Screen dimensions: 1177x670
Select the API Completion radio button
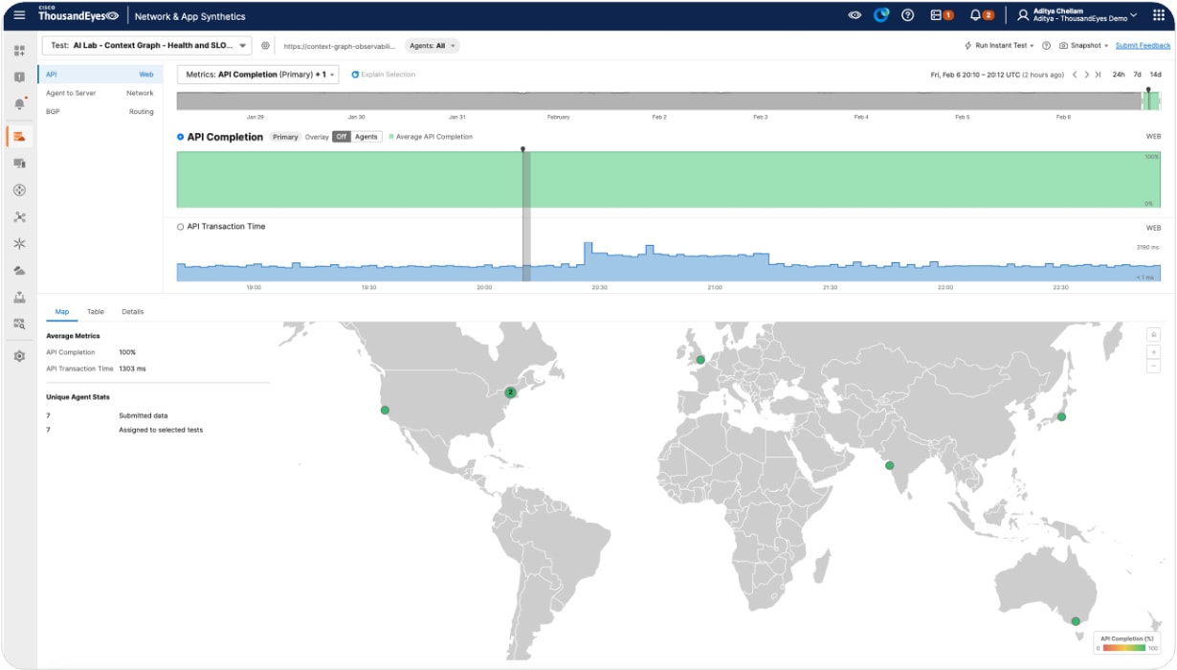click(x=180, y=137)
